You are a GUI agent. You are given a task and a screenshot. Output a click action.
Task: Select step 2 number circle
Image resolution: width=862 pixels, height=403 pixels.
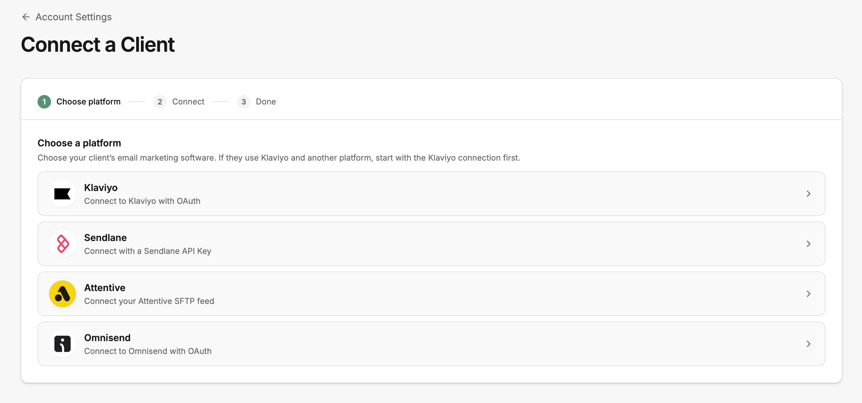tap(160, 102)
